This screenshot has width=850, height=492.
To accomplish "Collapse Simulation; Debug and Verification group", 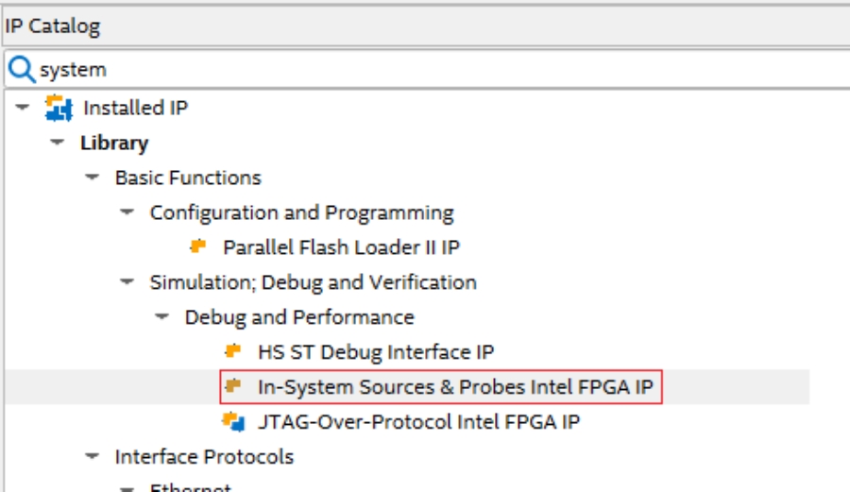I will (127, 281).
